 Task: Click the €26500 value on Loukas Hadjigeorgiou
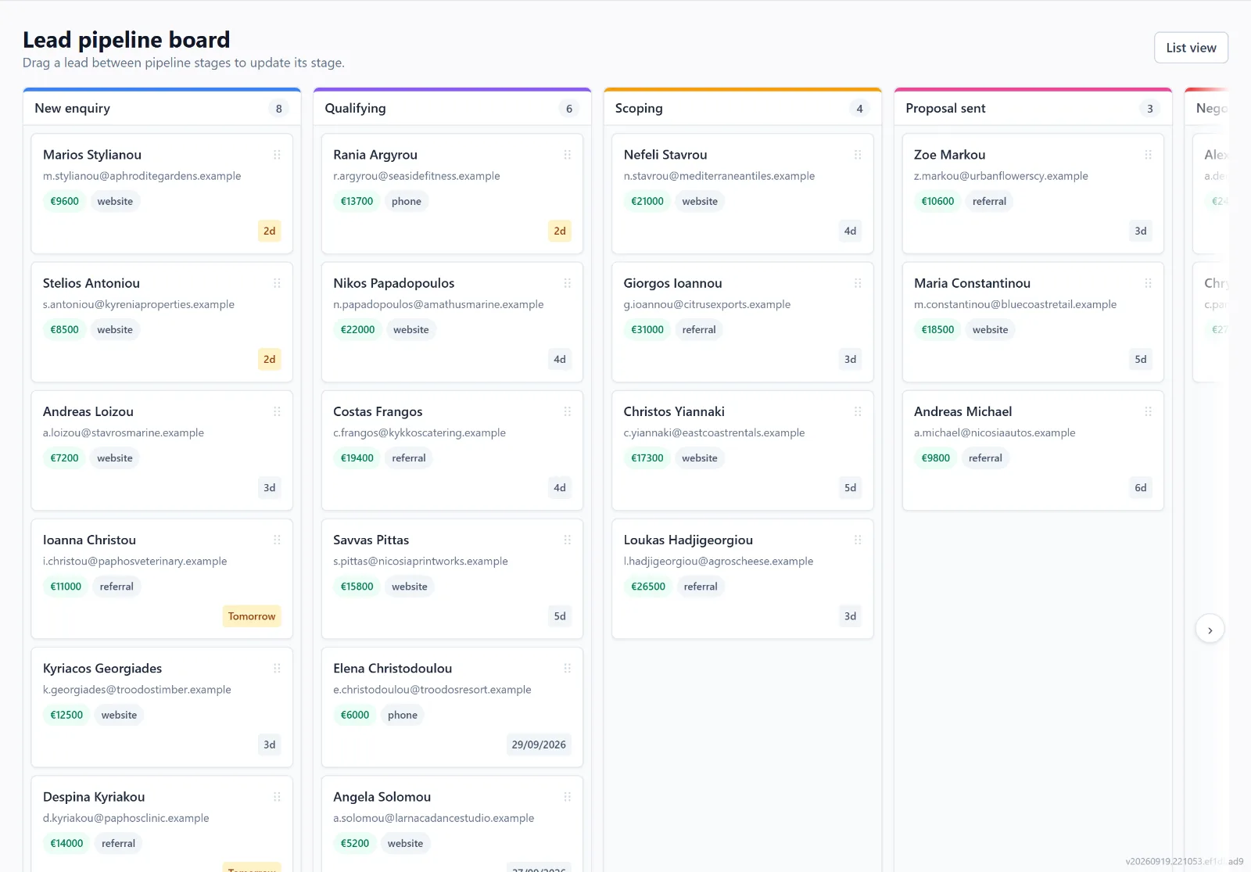tap(648, 587)
